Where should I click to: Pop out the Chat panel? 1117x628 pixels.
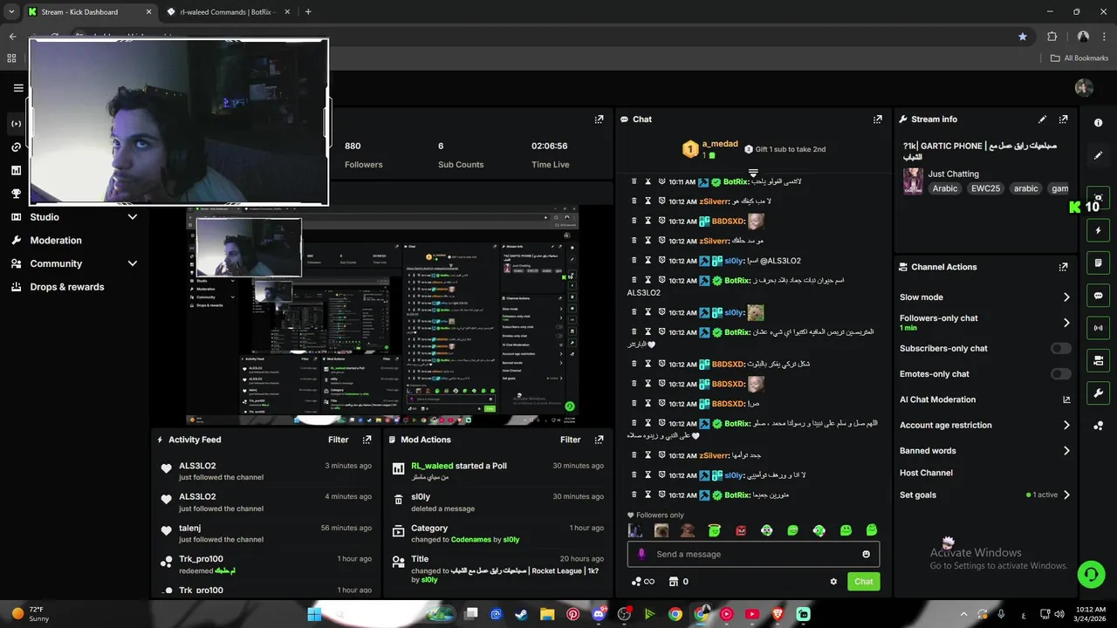pos(878,119)
